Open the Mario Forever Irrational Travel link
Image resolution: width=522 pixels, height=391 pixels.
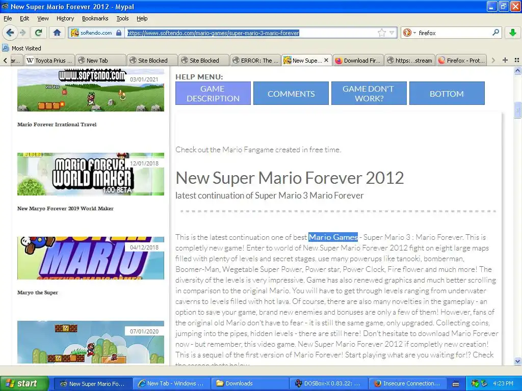pos(57,124)
